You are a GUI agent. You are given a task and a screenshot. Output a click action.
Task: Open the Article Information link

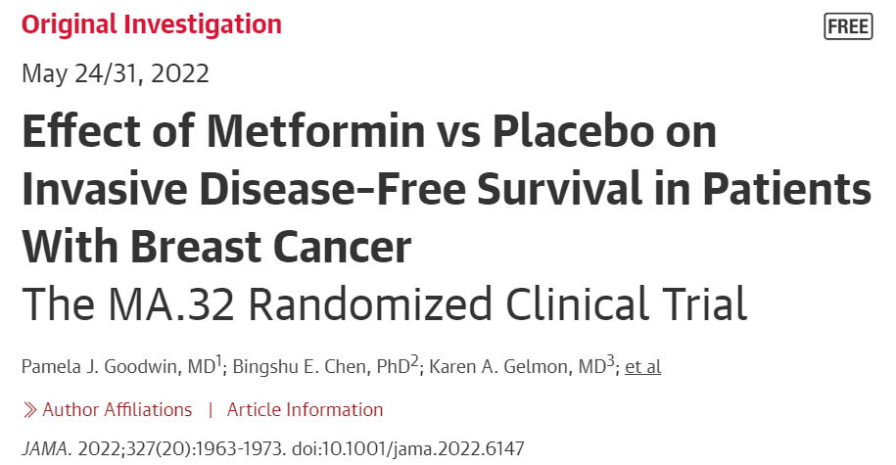(305, 409)
